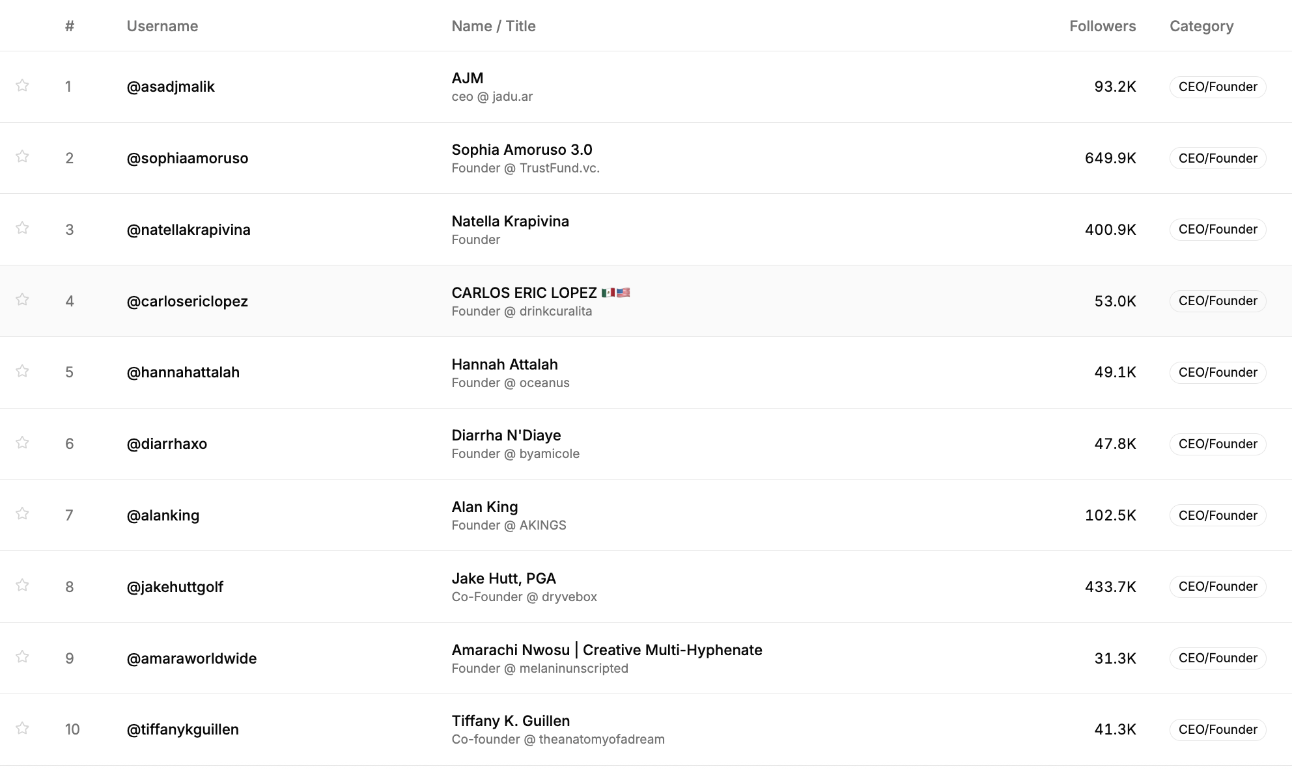The image size is (1292, 769).
Task: Open the @alanking profile link
Action: [x=163, y=515]
